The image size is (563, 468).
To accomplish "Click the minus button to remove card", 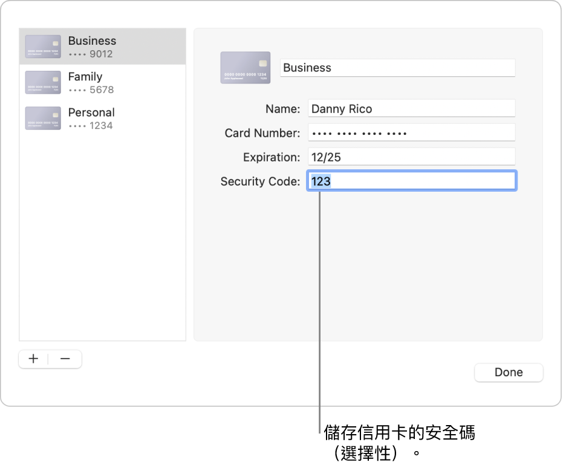I will tap(65, 359).
